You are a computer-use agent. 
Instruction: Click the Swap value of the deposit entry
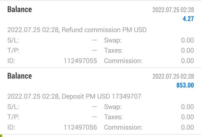click(x=187, y=107)
